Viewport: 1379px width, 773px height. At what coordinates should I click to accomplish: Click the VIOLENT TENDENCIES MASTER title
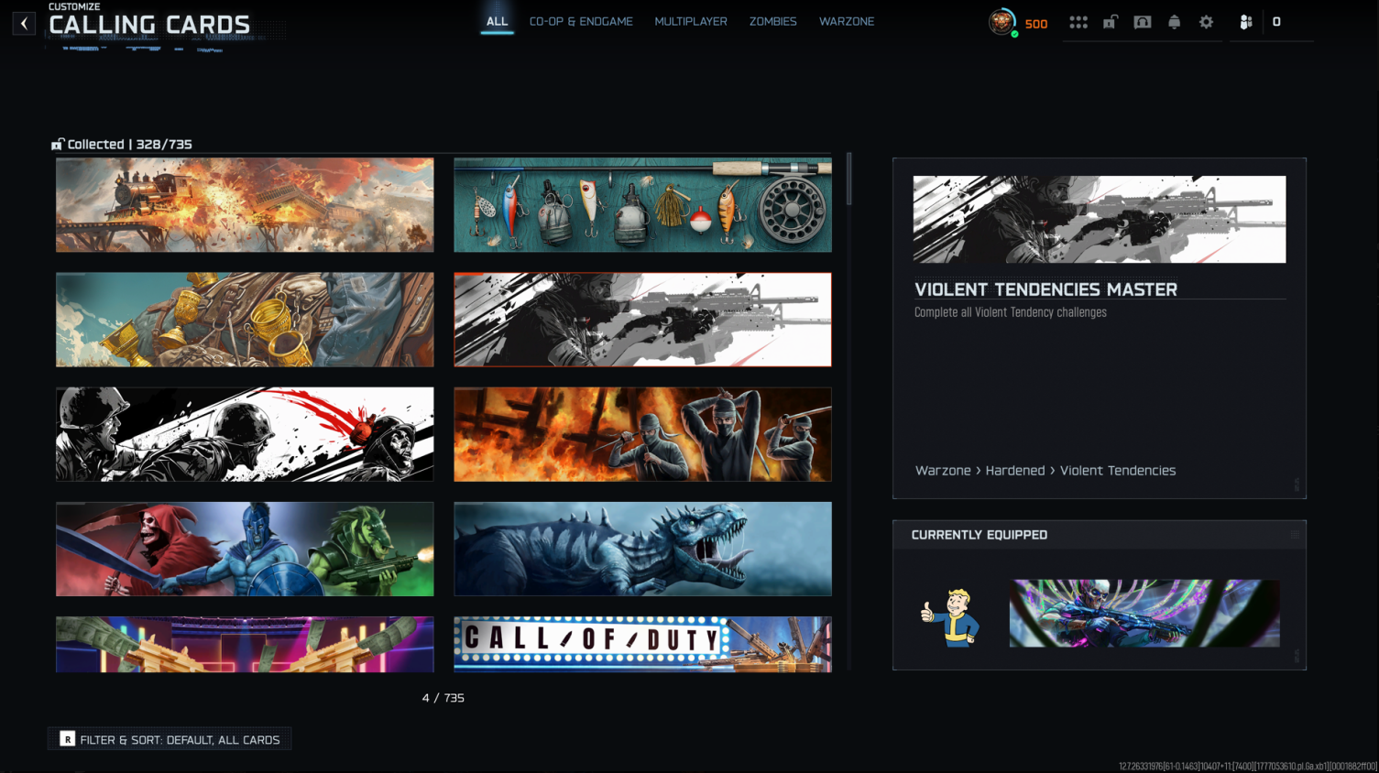click(x=1045, y=289)
